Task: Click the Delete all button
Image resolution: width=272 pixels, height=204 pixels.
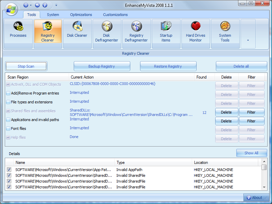Action: tap(241, 66)
